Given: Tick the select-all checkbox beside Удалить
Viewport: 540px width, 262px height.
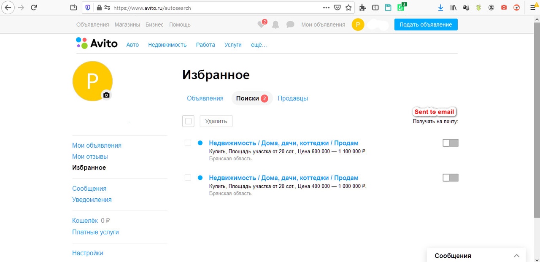Looking at the screenshot, I should click(x=188, y=121).
